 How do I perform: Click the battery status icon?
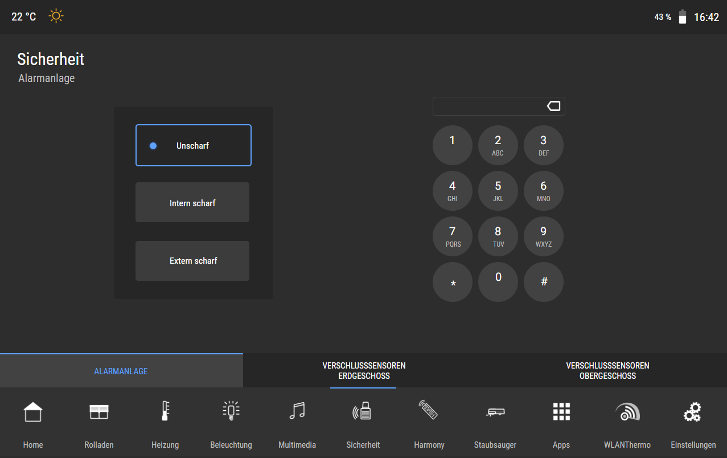click(x=682, y=17)
